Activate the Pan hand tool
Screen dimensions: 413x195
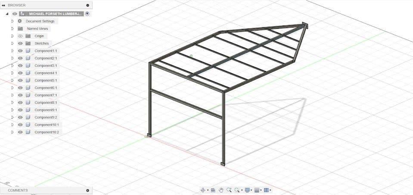point(221,190)
